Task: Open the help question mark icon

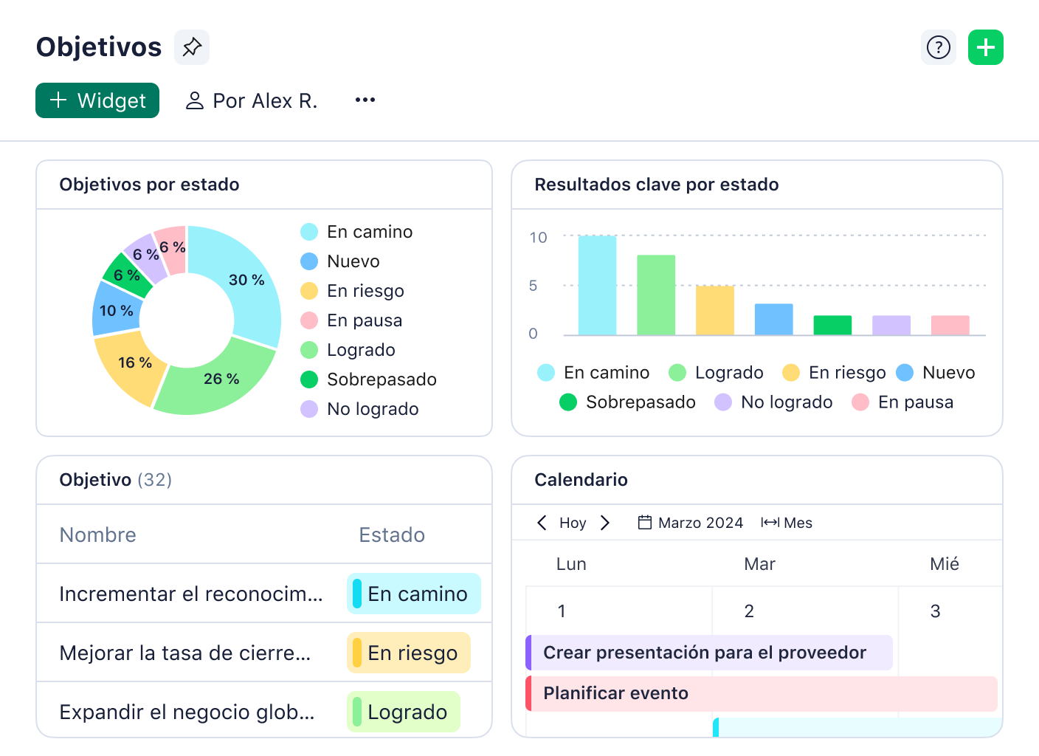Action: tap(938, 47)
